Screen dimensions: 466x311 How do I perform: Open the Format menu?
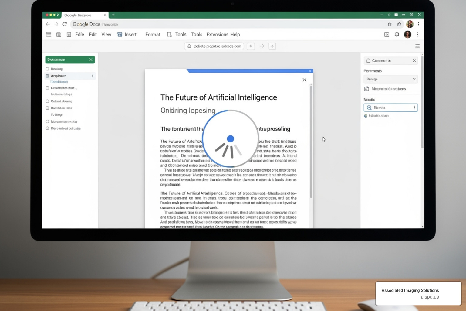click(x=153, y=35)
